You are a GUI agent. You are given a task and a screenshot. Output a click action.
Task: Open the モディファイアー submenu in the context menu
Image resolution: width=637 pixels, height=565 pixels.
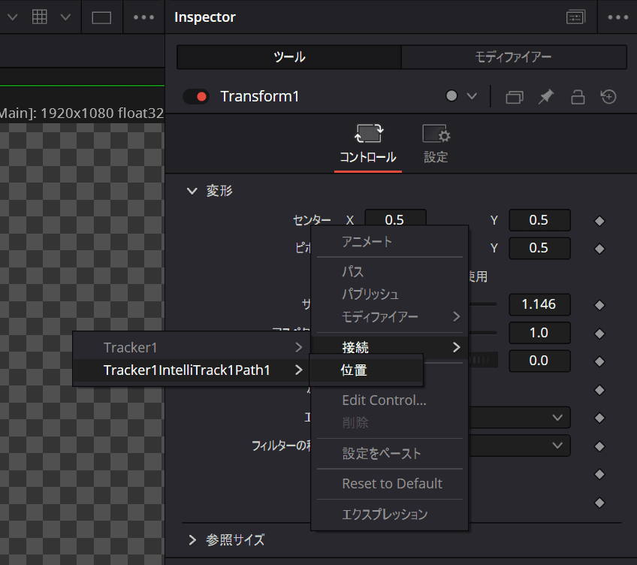point(390,316)
